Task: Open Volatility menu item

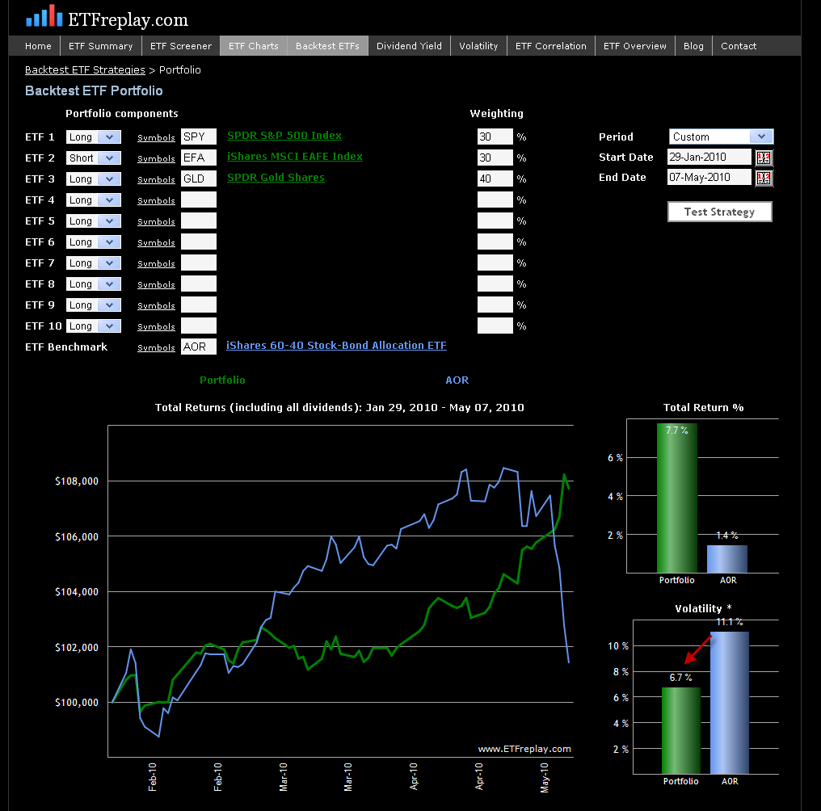Action: pyautogui.click(x=478, y=46)
